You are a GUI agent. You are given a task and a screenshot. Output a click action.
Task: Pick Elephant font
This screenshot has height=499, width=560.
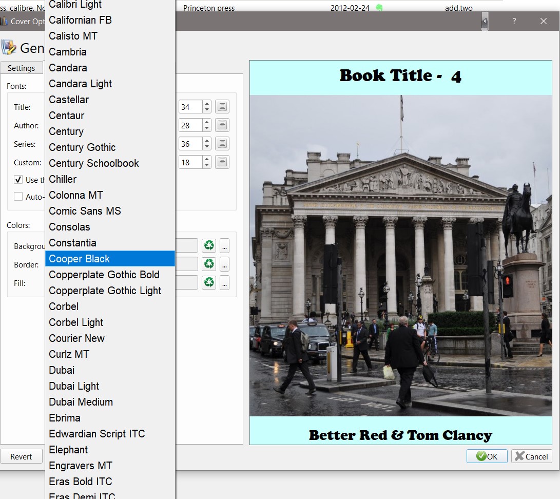[110, 449]
